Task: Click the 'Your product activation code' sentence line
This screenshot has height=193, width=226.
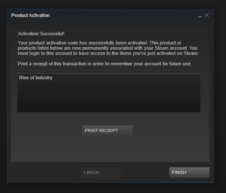Action: (100, 43)
